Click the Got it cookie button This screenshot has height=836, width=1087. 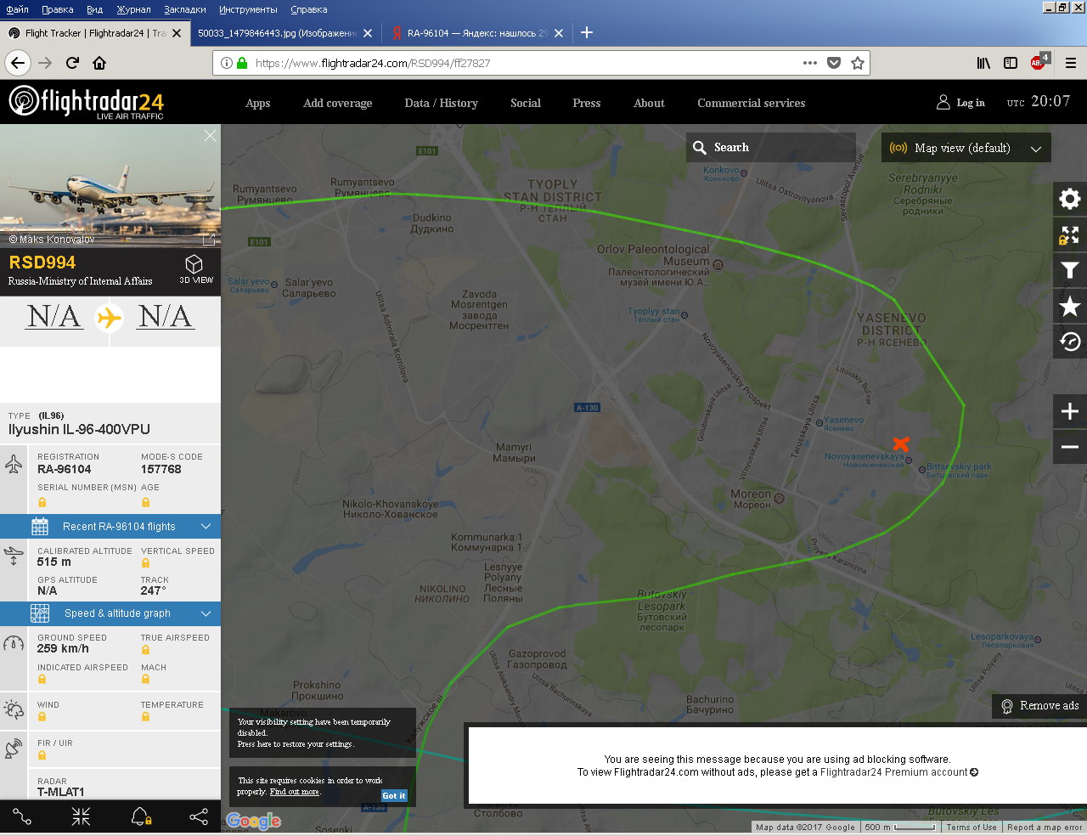(x=393, y=796)
